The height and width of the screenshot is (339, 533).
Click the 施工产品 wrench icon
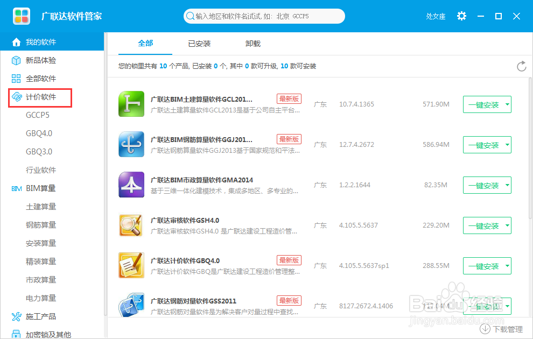pos(16,316)
